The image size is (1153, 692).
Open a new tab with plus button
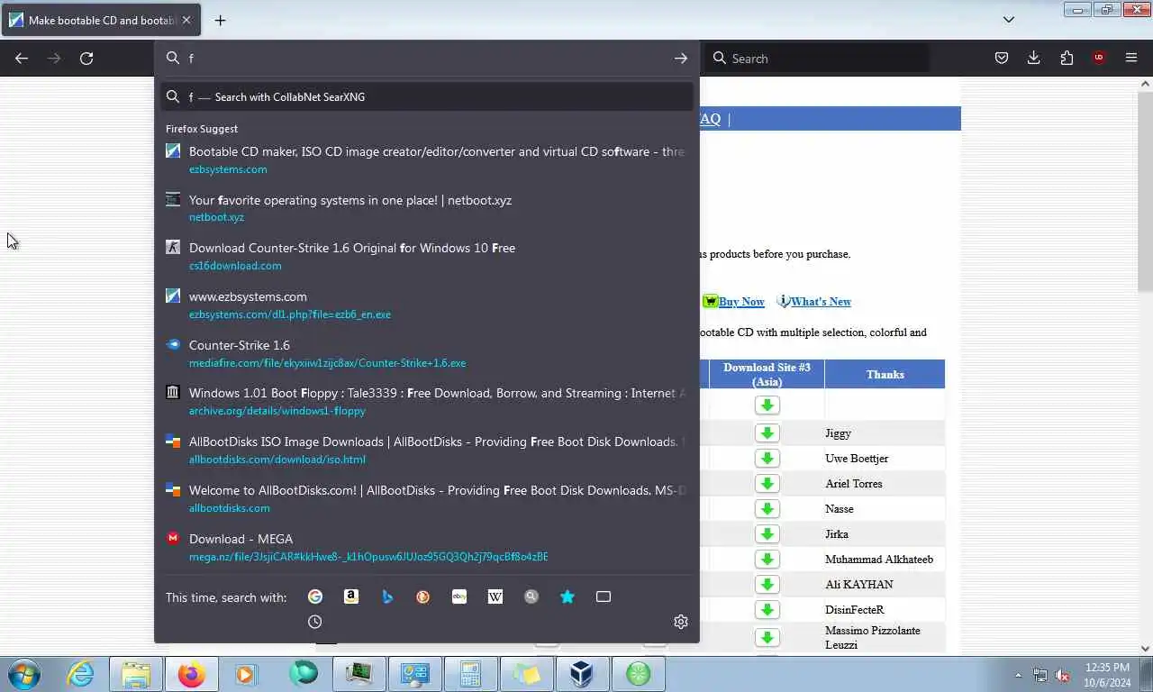click(x=220, y=20)
